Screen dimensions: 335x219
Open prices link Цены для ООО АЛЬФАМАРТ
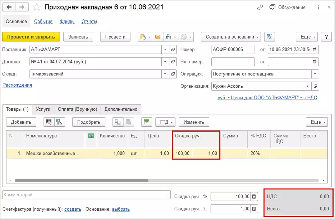pyautogui.click(x=267, y=98)
